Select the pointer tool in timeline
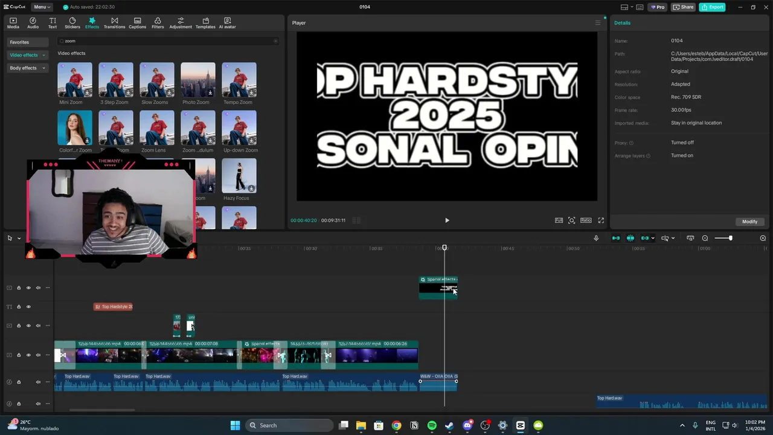Screen dimensions: 773x435 point(10,238)
